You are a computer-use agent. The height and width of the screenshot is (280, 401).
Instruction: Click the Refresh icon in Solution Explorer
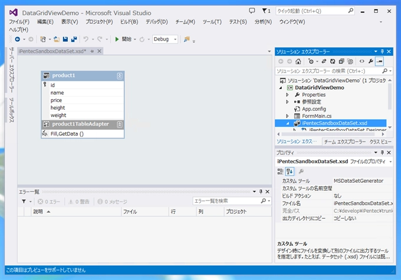(x=333, y=61)
